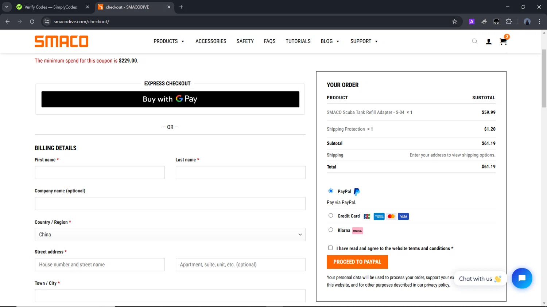The image size is (547, 307).
Task: Click the Visa card icon
Action: [403, 216]
